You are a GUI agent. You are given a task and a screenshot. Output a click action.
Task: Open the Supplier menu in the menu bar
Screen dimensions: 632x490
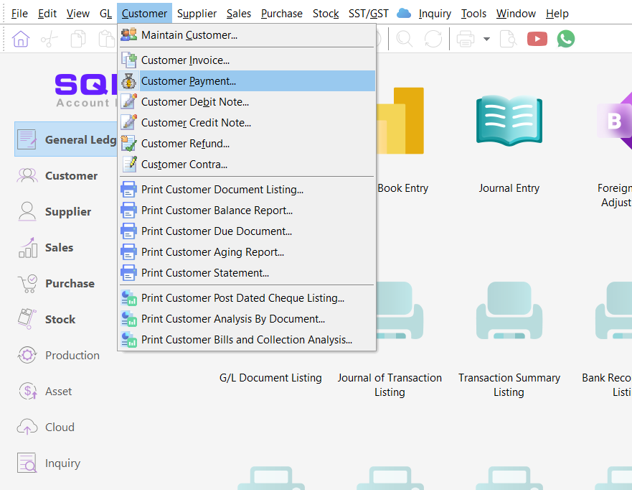click(197, 13)
